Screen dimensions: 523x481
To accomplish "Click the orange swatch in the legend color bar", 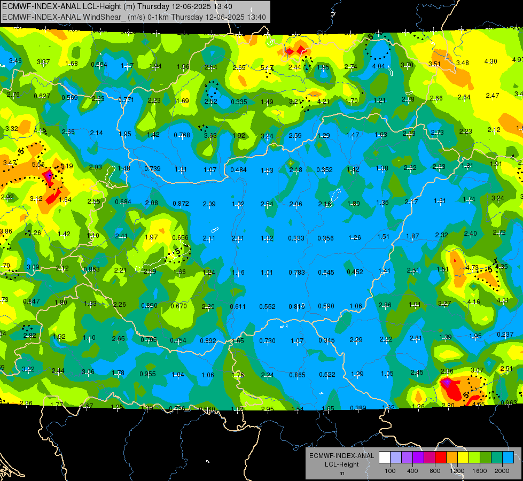I will pyautogui.click(x=452, y=457).
